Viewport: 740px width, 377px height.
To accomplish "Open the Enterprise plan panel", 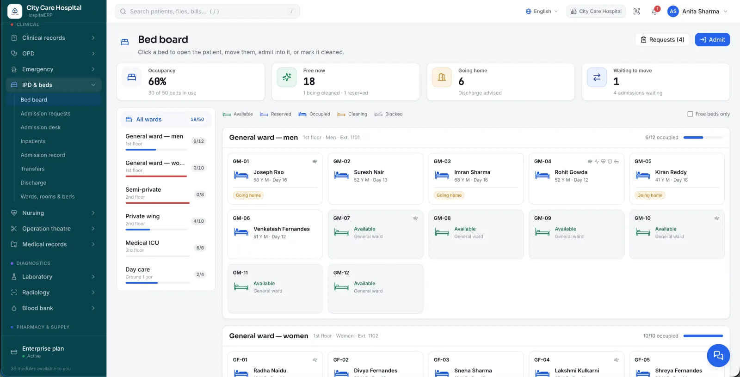I will [53, 352].
